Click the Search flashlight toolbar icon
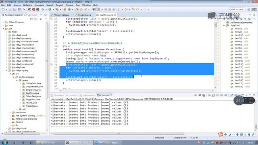This screenshot has width=258, height=145. coord(85,10)
